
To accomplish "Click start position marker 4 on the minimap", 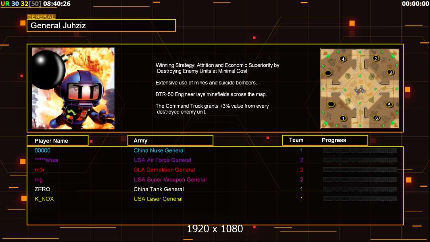I will (x=343, y=58).
